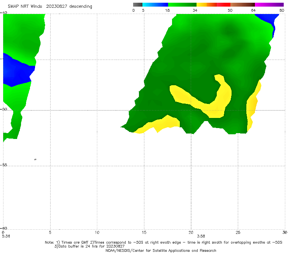The width and height of the screenshot is (288, 253).
Task: Click the longitude label "10"
Action: coord(97,232)
